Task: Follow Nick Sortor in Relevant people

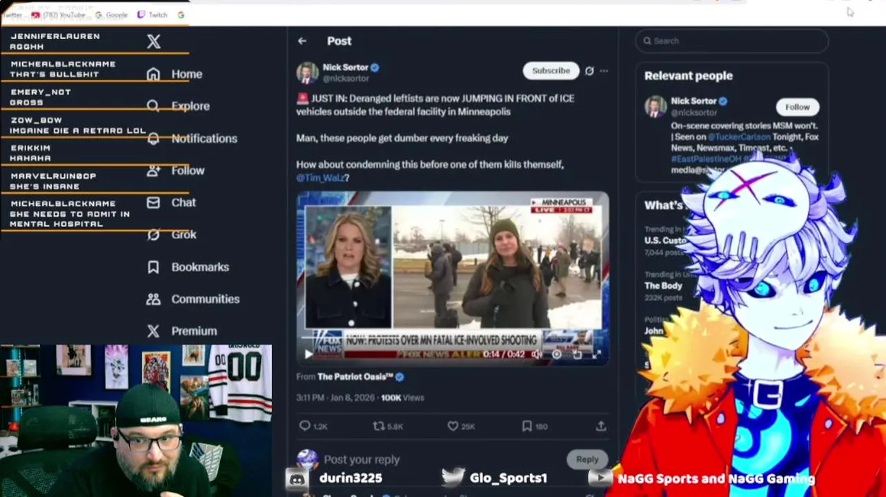Action: coord(797,107)
